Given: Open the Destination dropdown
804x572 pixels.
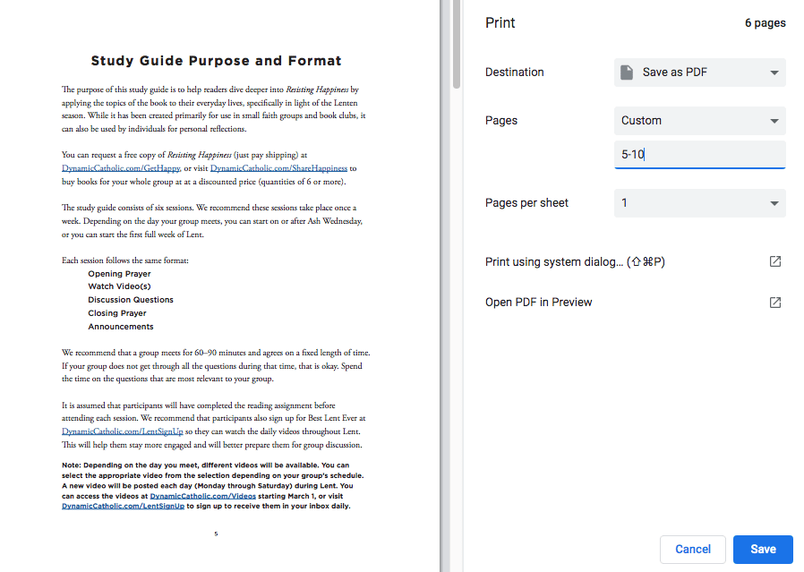Looking at the screenshot, I should 698,72.
